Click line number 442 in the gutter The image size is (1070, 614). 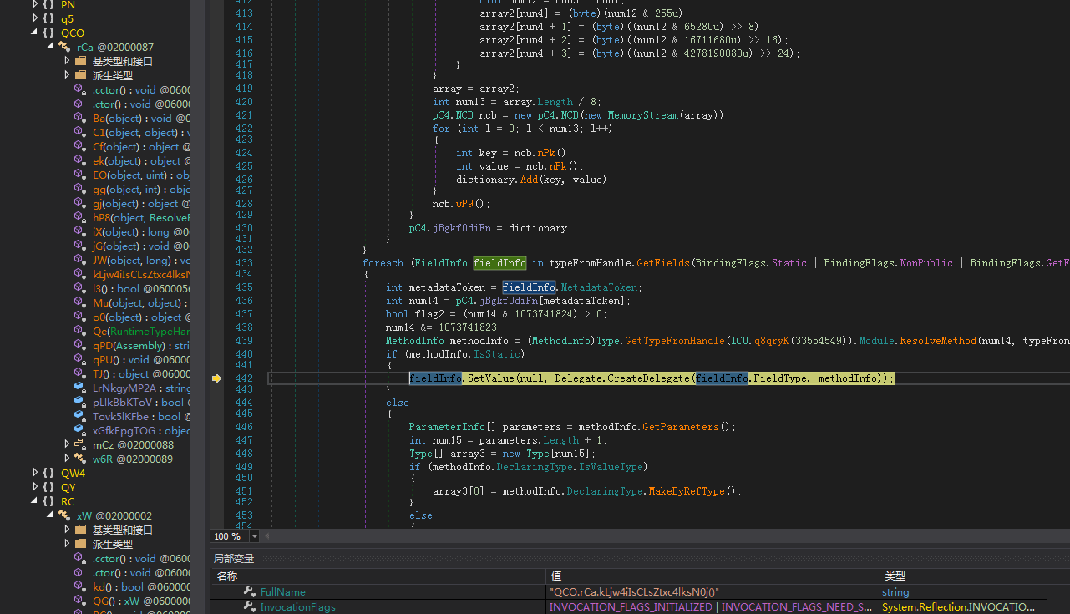pos(244,378)
